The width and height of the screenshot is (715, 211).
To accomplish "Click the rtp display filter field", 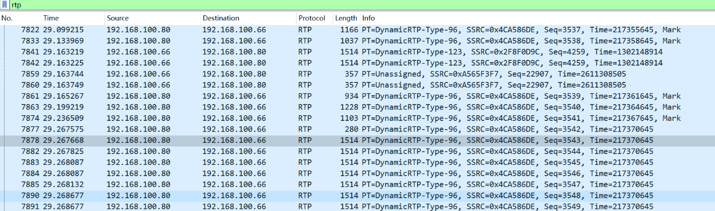I will [x=362, y=5].
